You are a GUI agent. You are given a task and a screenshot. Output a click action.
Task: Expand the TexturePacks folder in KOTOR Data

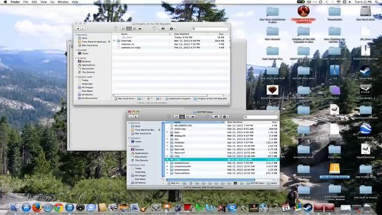click(x=167, y=173)
